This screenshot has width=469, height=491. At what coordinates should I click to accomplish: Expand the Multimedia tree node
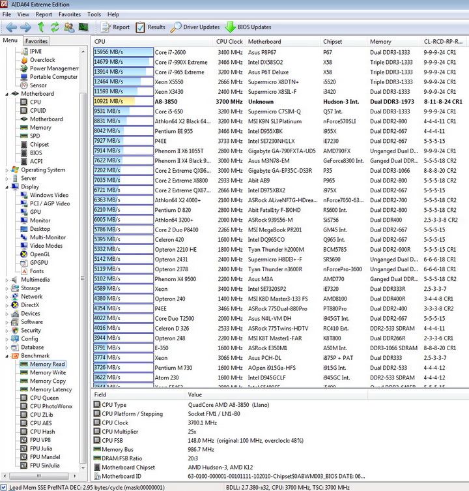[7, 280]
